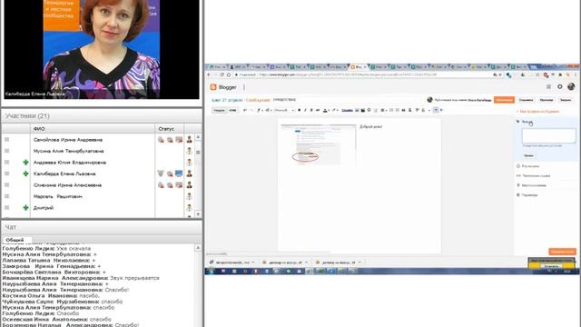Viewport: 581px width, 327px height.
Task: Click green plus icon next to Андреева Юлия
Action: pos(25,163)
